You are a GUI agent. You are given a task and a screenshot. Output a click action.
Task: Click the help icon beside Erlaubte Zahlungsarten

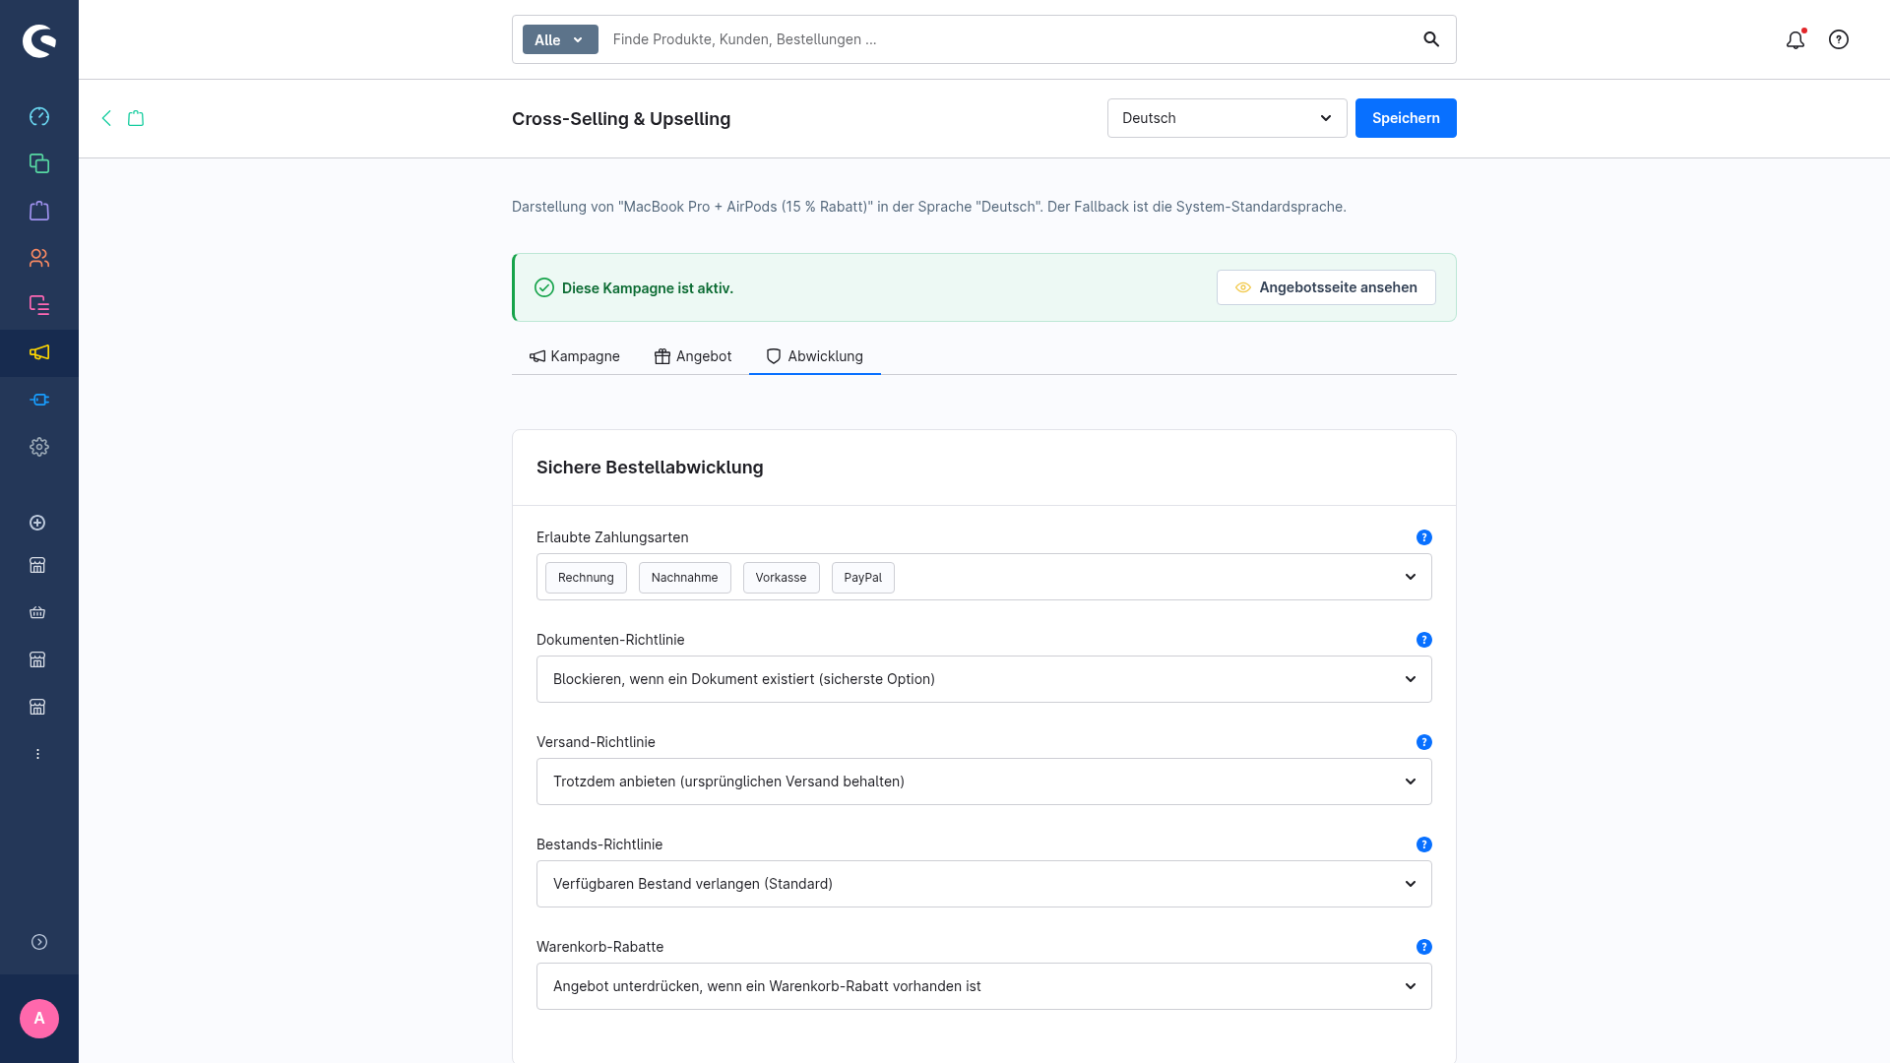1423,537
